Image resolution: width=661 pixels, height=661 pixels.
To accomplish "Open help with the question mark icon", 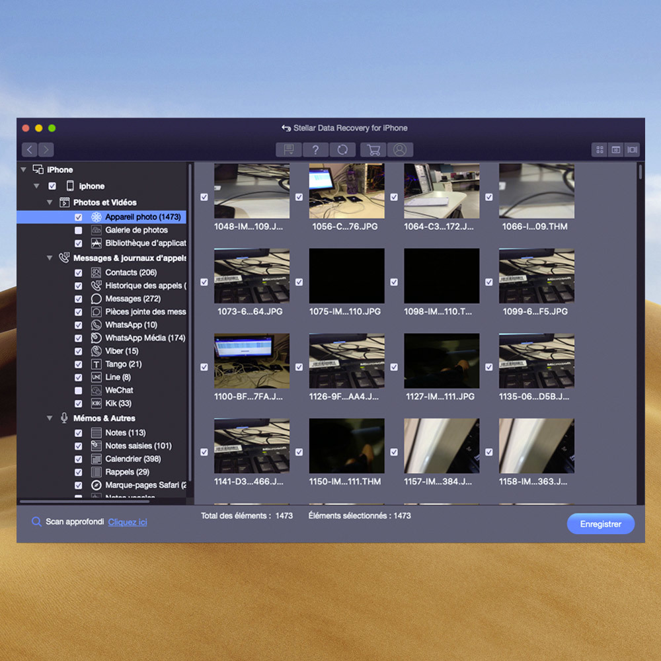I will click(315, 149).
